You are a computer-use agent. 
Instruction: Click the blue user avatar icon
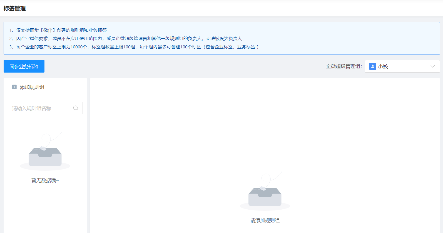pos(373,66)
